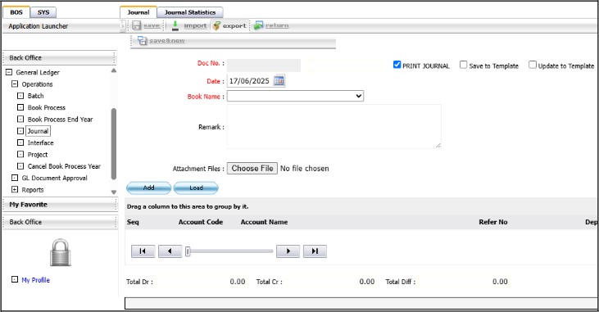Click the Choose File button

click(x=252, y=169)
